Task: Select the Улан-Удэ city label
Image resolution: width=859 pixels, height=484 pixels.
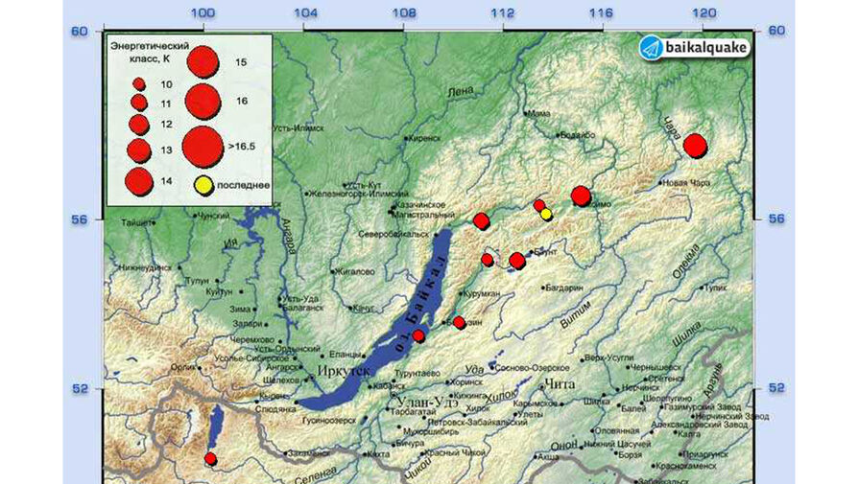Action: (x=431, y=402)
